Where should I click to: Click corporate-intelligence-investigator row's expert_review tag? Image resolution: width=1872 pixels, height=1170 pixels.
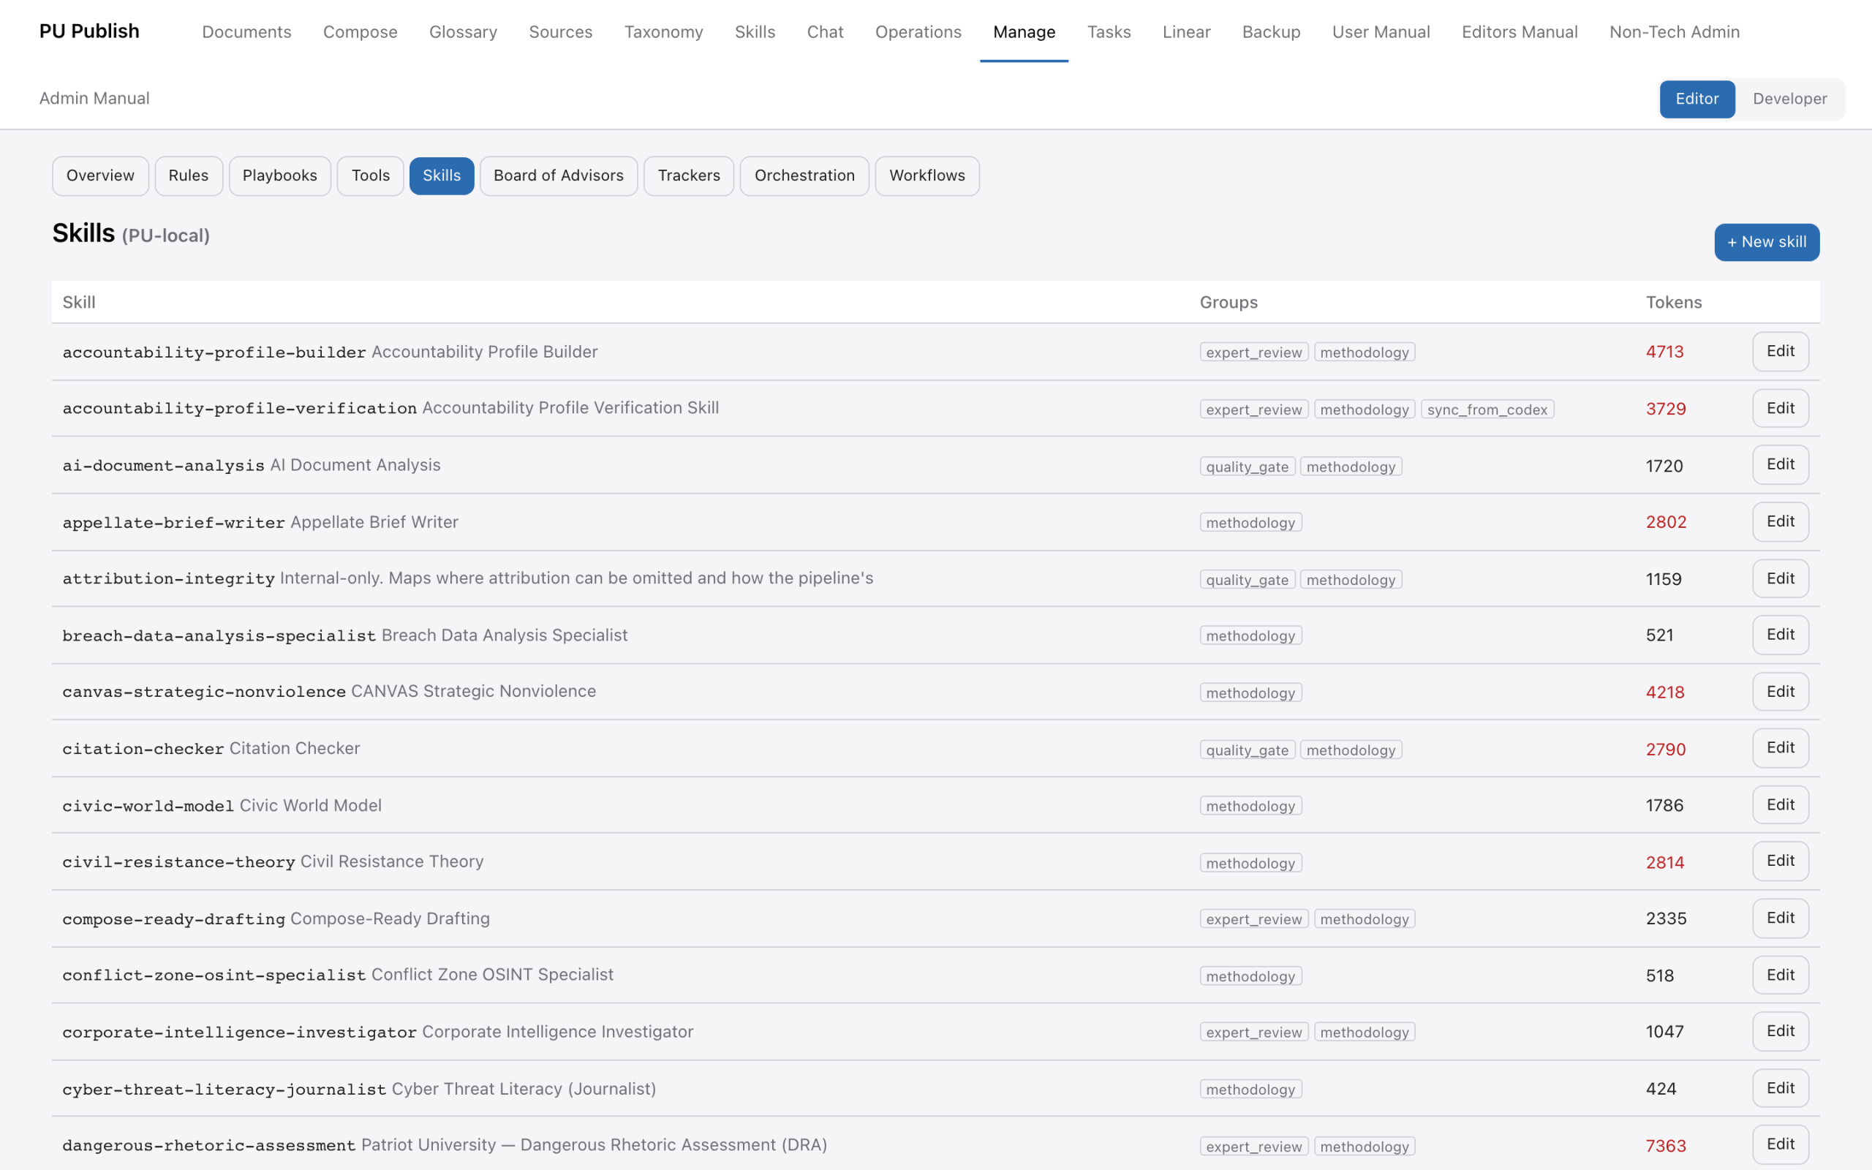pos(1253,1032)
